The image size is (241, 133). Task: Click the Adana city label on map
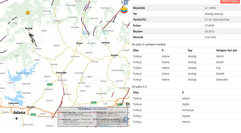tap(19, 113)
